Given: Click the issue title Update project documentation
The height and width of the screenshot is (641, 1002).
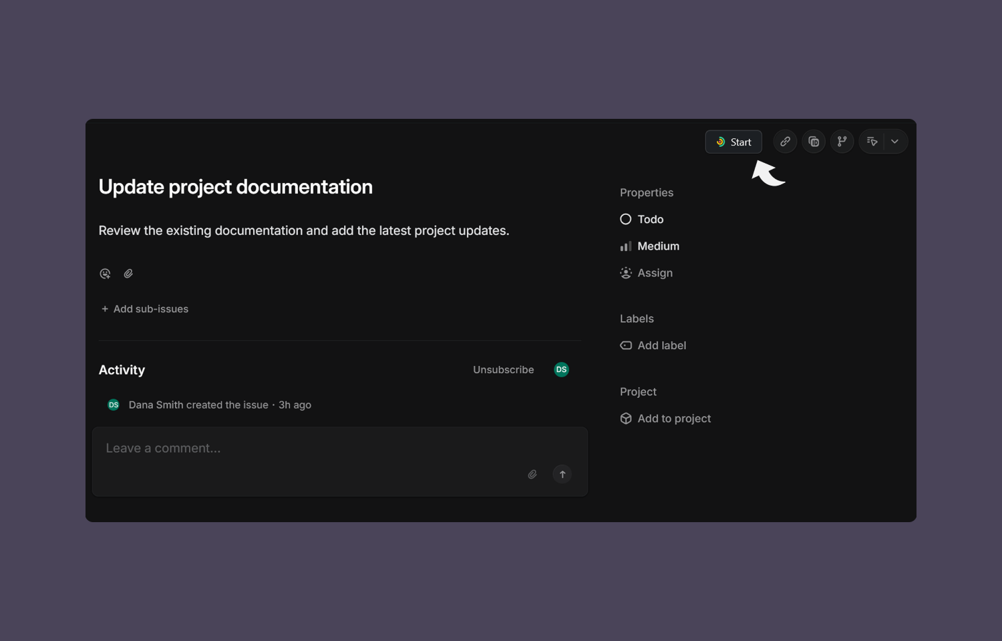Looking at the screenshot, I should 236,187.
